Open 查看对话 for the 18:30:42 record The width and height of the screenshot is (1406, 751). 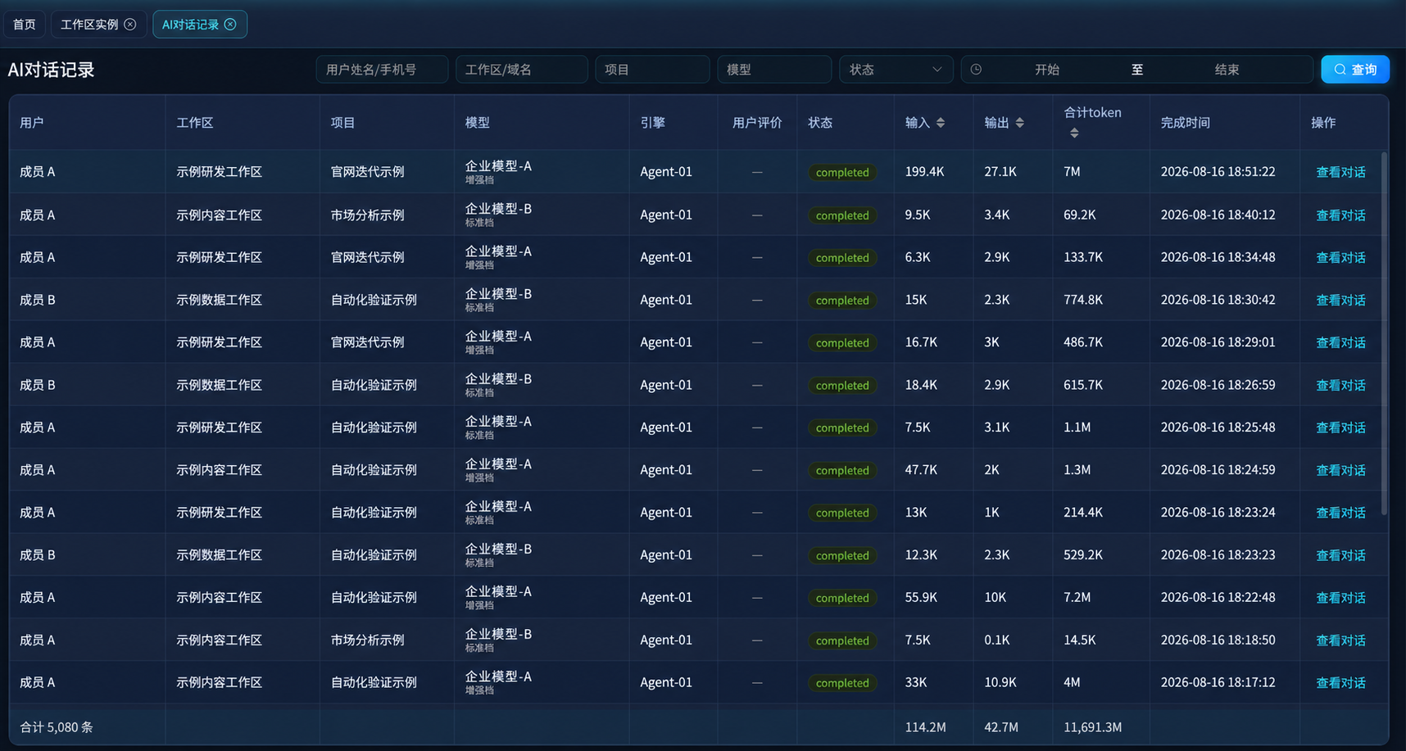tap(1340, 300)
